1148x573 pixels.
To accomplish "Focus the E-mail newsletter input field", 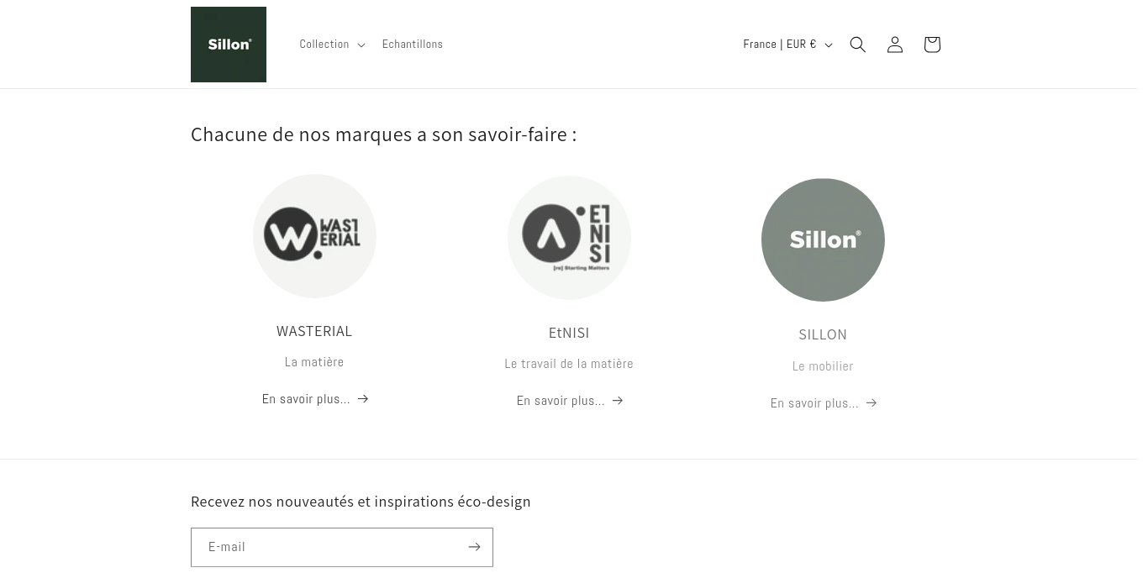I will click(x=328, y=547).
